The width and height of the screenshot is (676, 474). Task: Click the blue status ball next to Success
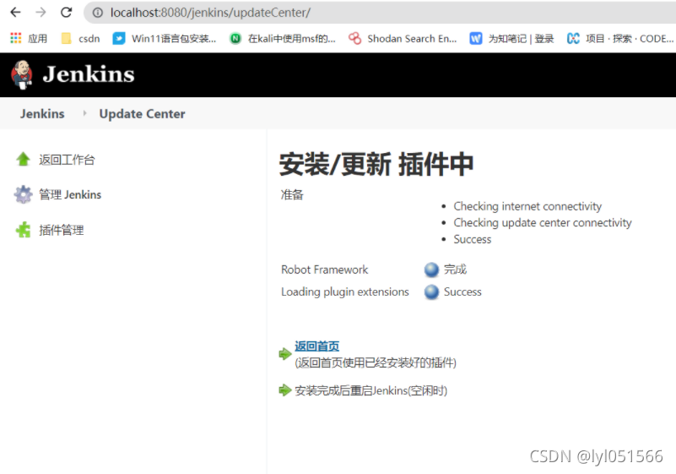point(431,292)
